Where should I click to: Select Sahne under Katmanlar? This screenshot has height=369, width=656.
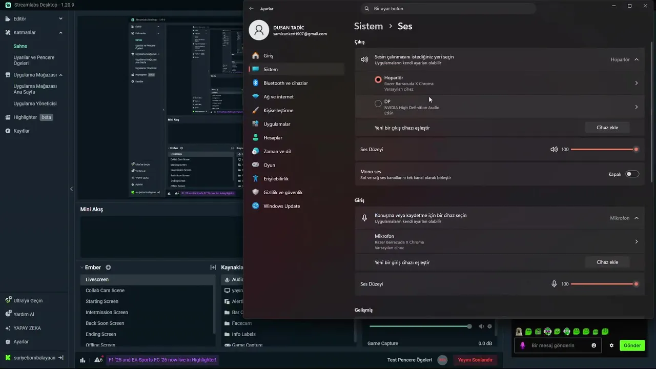tap(20, 46)
